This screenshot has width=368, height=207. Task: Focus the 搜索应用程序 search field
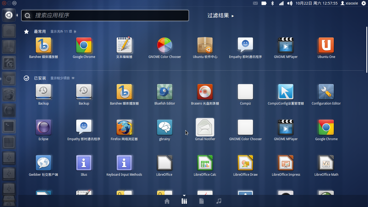coord(105,16)
